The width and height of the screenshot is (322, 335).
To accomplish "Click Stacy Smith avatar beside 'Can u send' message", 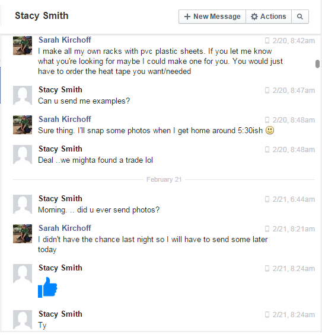I will [23, 95].
